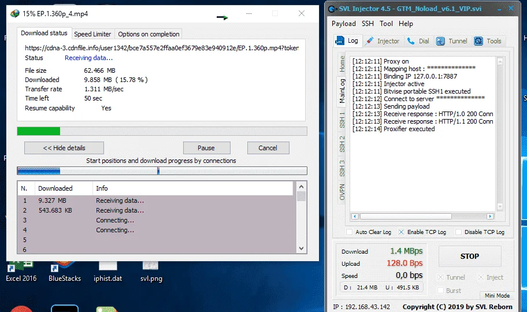Click the green download progress bar
This screenshot has height=312, width=527.
(x=162, y=131)
